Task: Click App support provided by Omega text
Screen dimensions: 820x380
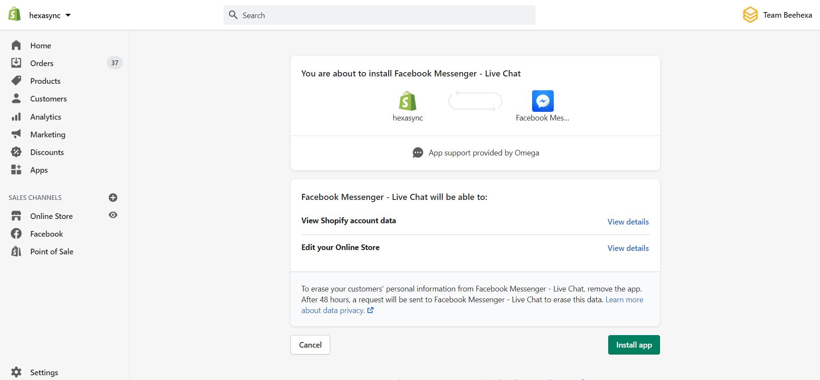Action: pyautogui.click(x=484, y=153)
